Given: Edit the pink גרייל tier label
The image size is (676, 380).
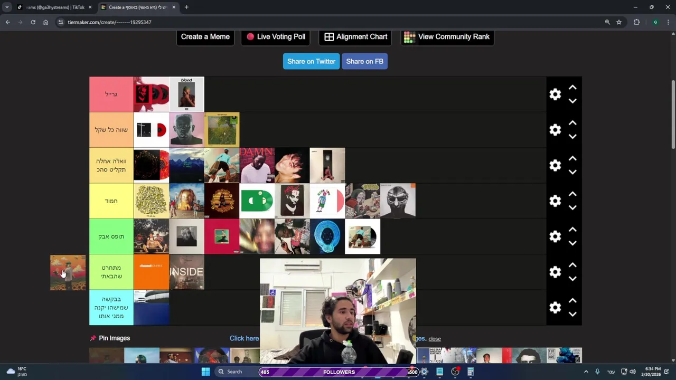Looking at the screenshot, I should coord(111,94).
